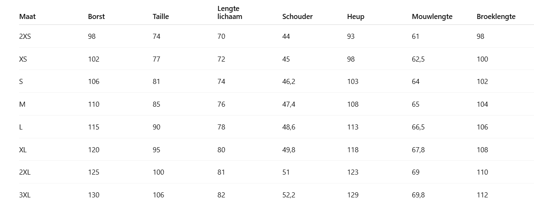Select Broeklengte value 112 for size 3XL
534x213 pixels.
[x=482, y=195]
